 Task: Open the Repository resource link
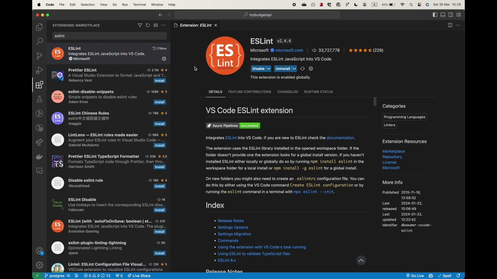click(392, 157)
